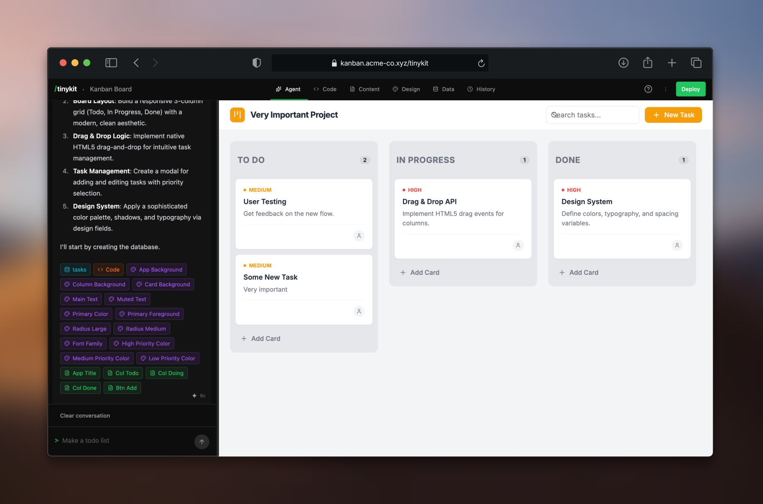
Task: Click the Clear conversation link
Action: coord(85,415)
